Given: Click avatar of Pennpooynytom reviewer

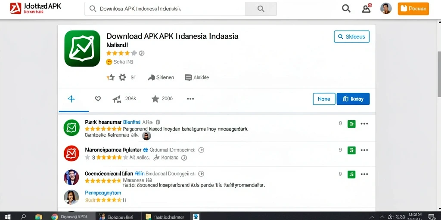Looking at the screenshot, I should (71, 197).
